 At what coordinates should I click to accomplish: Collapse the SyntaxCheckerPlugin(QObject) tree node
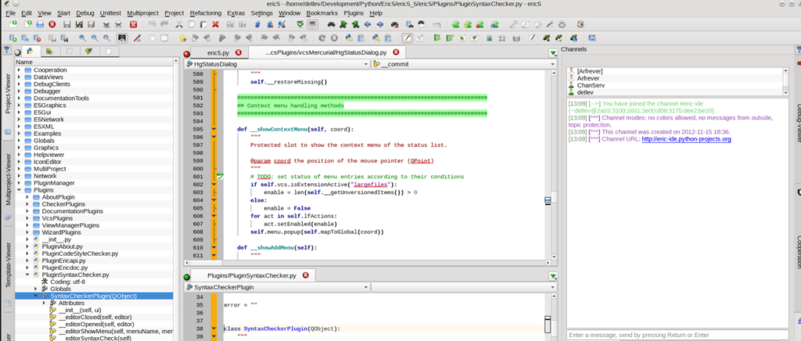click(x=35, y=296)
